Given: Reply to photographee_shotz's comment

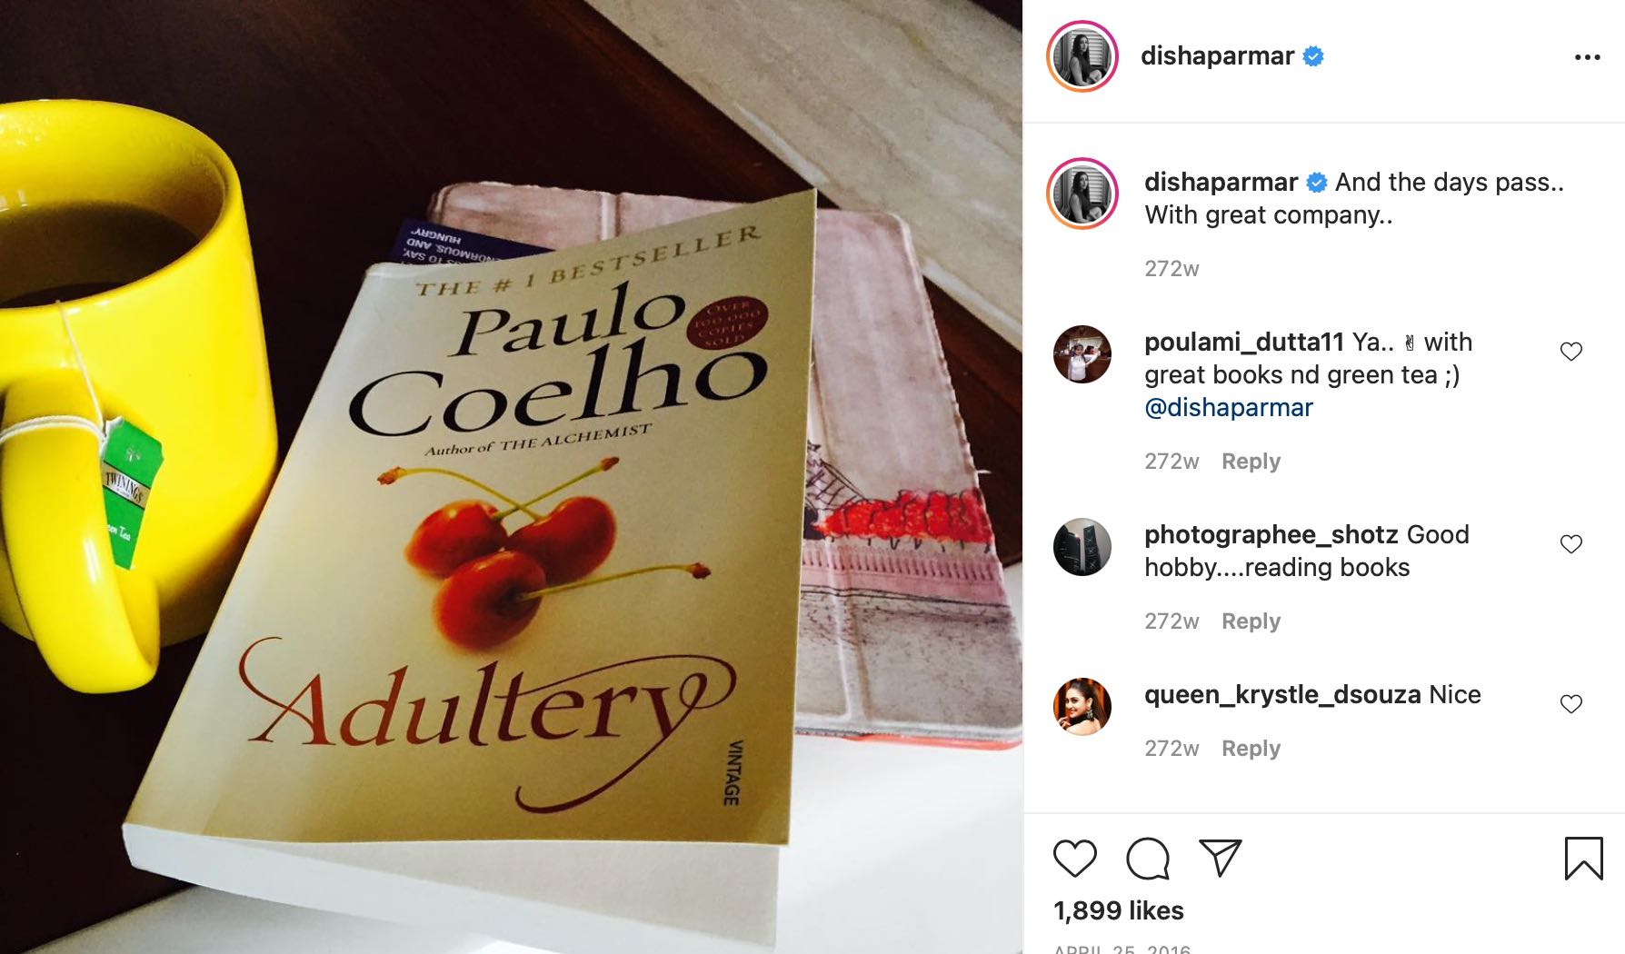Looking at the screenshot, I should pos(1251,621).
